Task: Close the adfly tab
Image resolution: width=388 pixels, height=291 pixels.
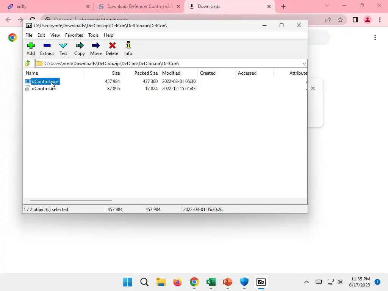Action: point(88,6)
